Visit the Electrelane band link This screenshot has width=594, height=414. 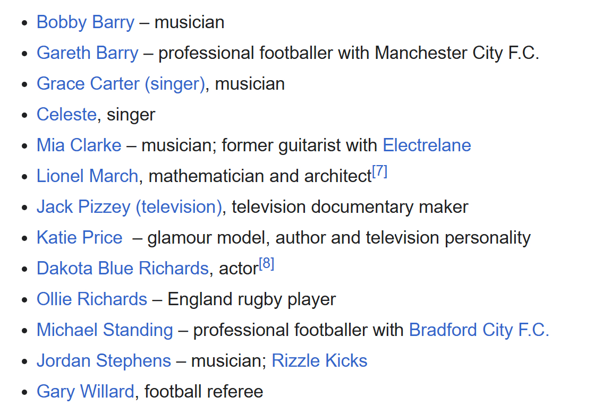(427, 145)
